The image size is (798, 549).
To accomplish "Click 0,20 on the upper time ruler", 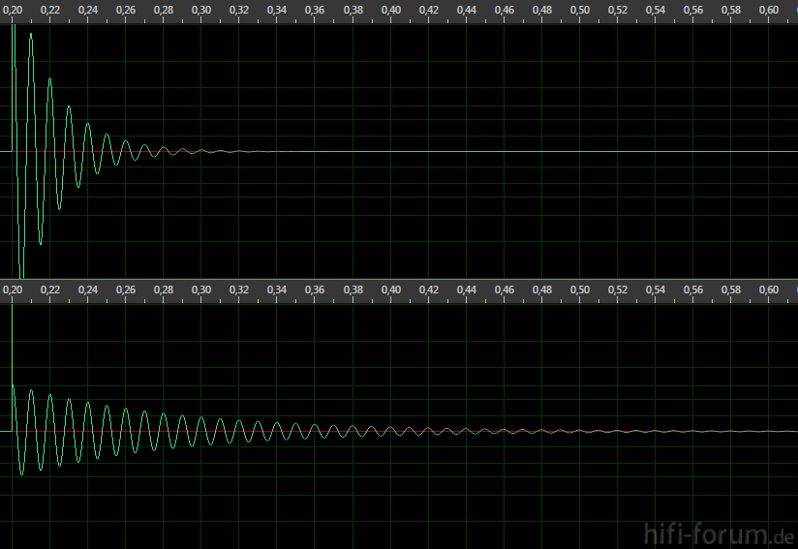I will [13, 10].
